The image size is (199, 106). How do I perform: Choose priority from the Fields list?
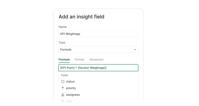[x=71, y=88]
